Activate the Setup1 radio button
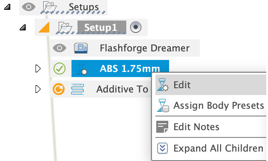The width and height of the screenshot is (268, 161). 136,27
